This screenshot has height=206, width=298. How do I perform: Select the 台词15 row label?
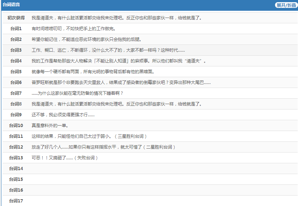(16, 179)
